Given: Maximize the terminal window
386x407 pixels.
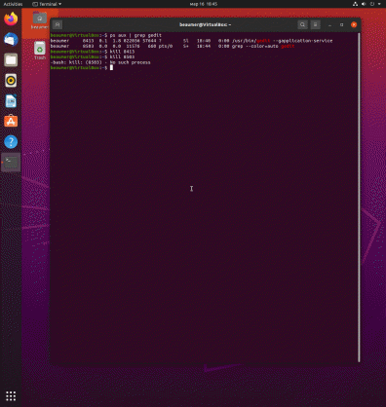Looking at the screenshot, I should point(341,24).
